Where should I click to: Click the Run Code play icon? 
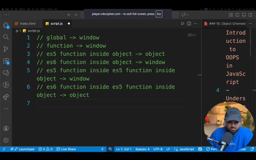(183, 23)
